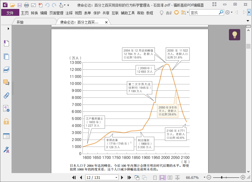Image resolution: width=252 pixels, height=182 pixels.
Task: Redo the last action
Action: click(54, 5)
